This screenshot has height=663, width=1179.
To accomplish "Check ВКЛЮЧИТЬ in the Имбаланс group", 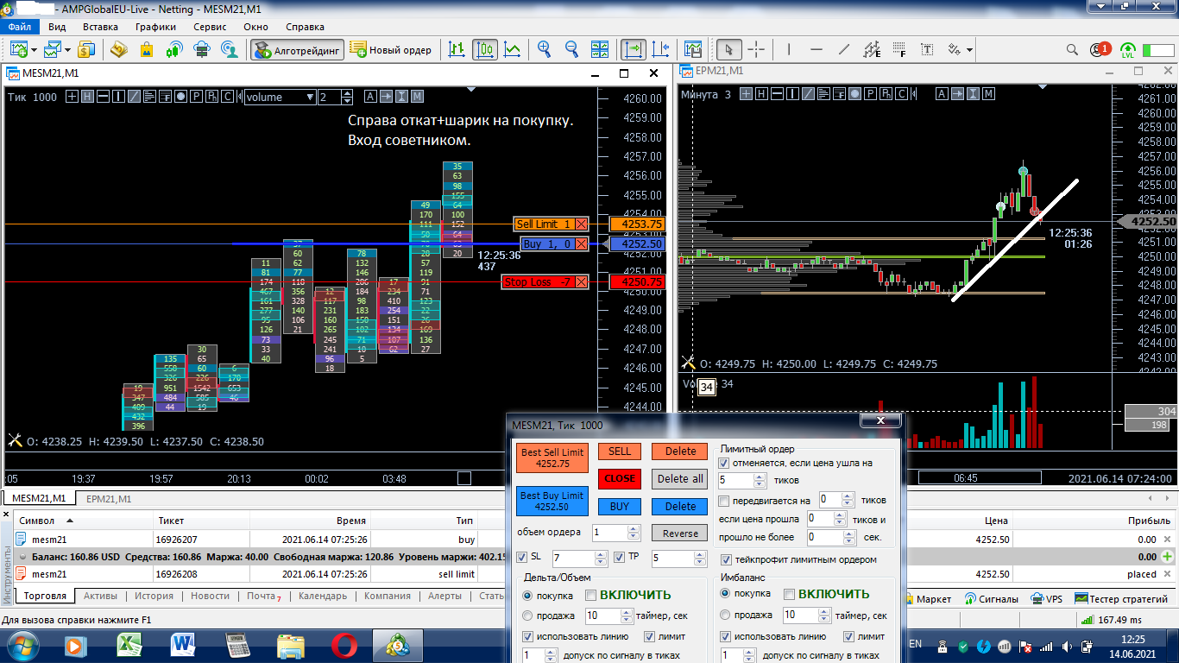I will (789, 594).
